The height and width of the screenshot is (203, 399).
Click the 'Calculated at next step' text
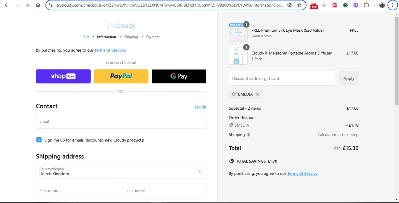coord(338,135)
